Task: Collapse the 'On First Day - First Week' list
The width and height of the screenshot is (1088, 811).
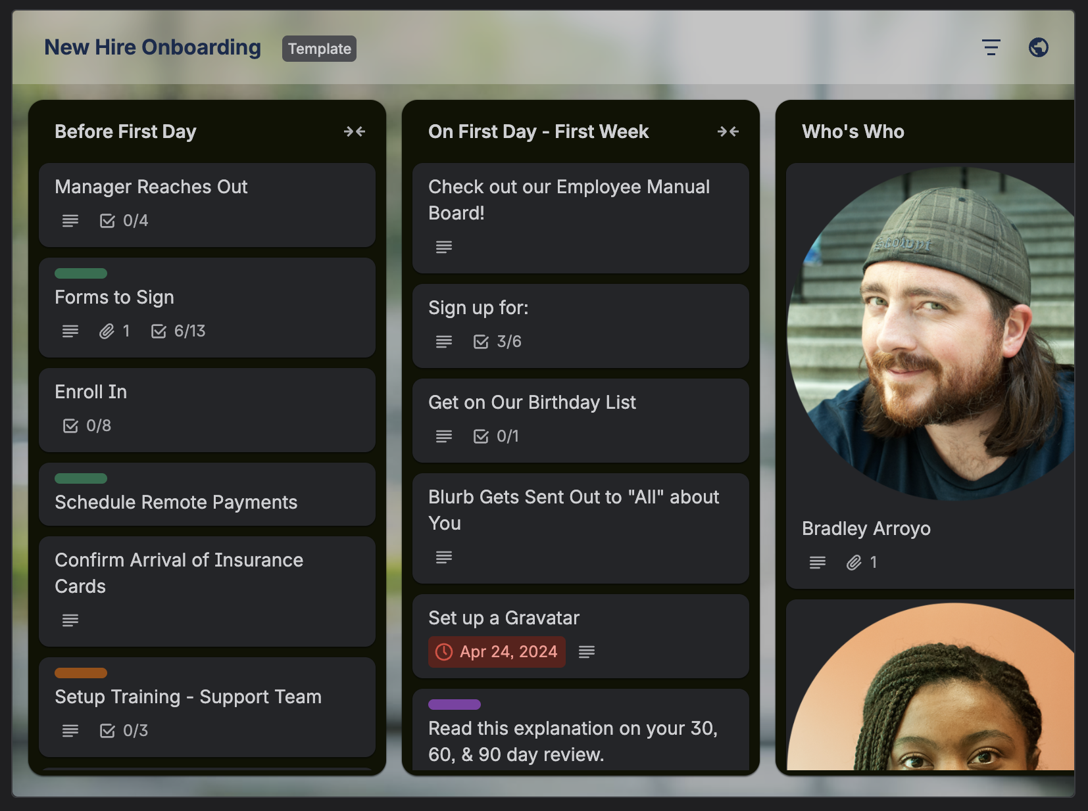Action: (728, 131)
